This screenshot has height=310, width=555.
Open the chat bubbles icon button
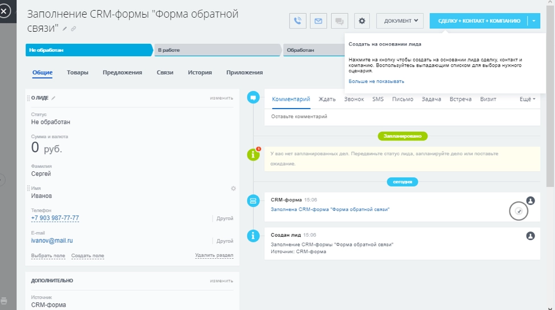tap(340, 21)
